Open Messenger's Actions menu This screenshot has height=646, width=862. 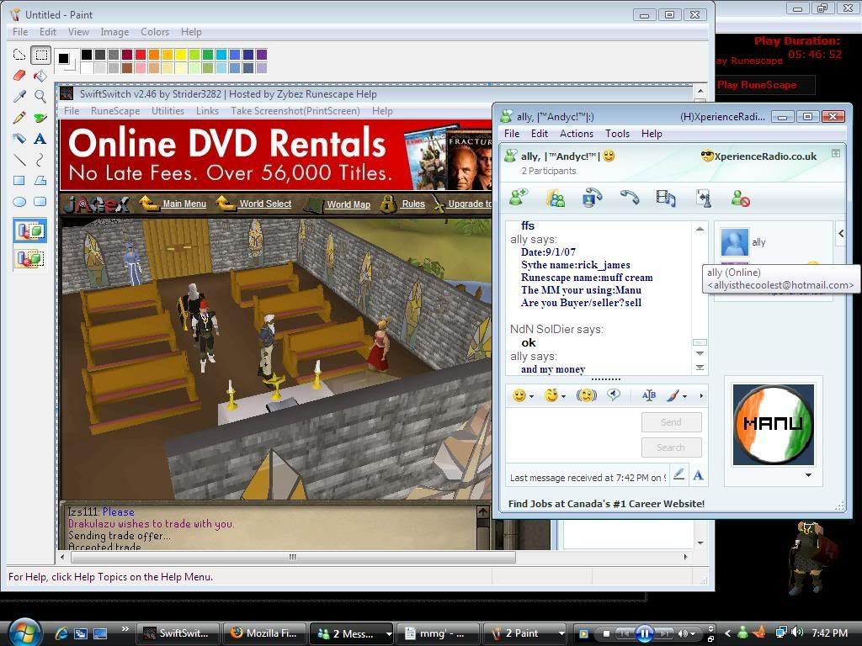576,134
